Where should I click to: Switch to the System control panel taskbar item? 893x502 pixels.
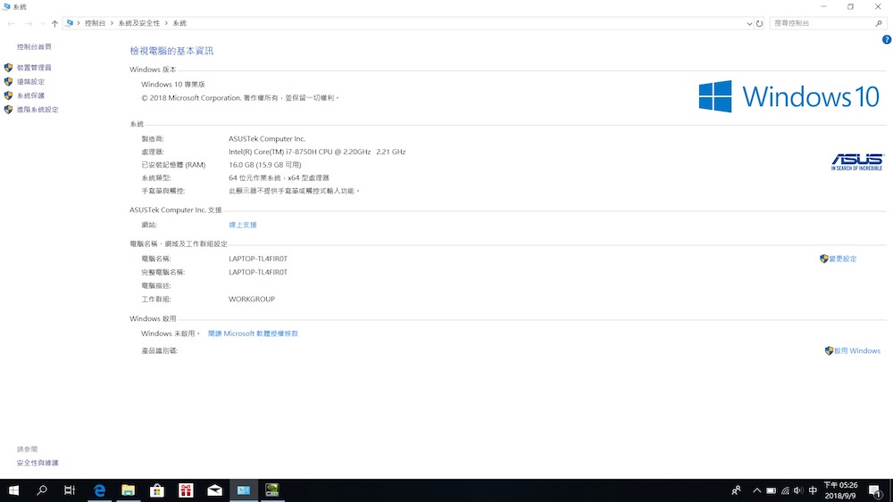(x=244, y=490)
